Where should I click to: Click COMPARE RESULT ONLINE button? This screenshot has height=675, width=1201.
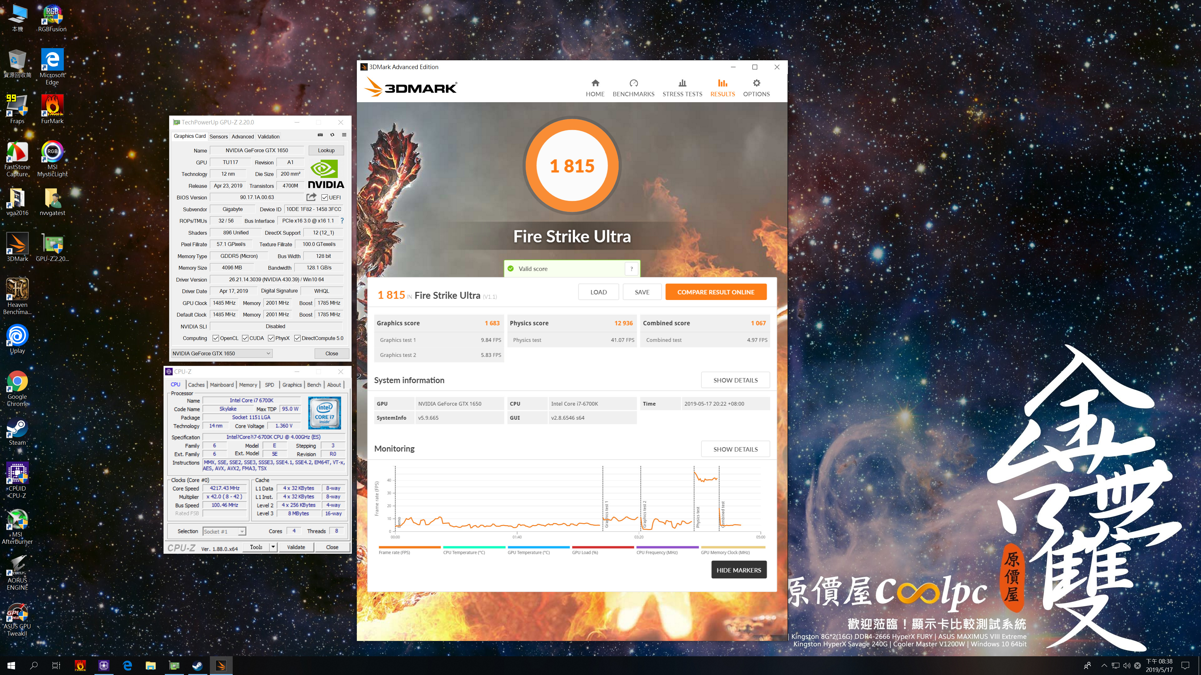[716, 292]
